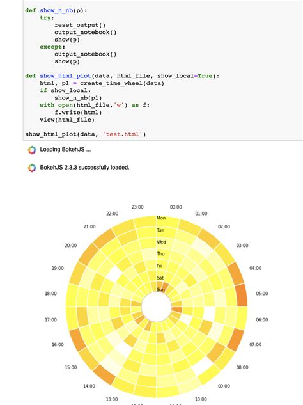Image resolution: width=303 pixels, height=405 pixels.
Task: Click the 00:00 hour label on wheel
Action: [176, 207]
